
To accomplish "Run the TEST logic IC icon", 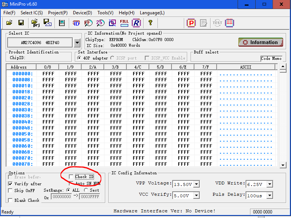I will pos(217,23).
